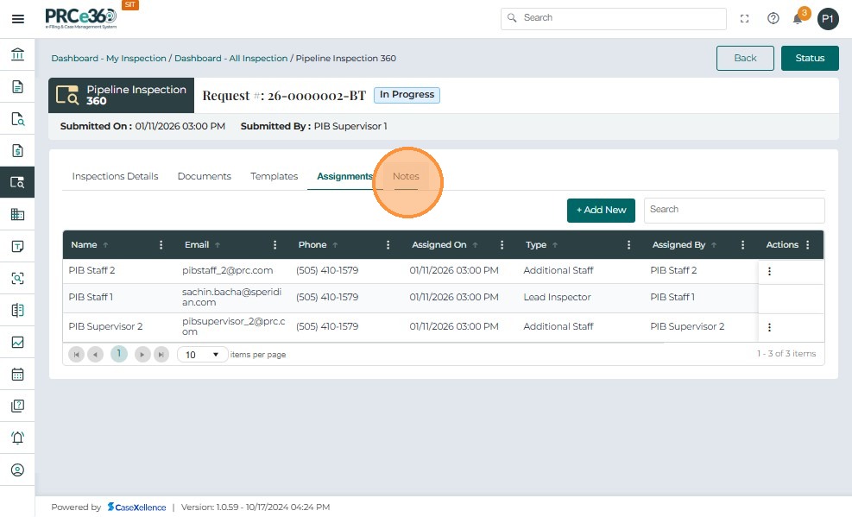Open the help question mark icon

pyautogui.click(x=773, y=18)
